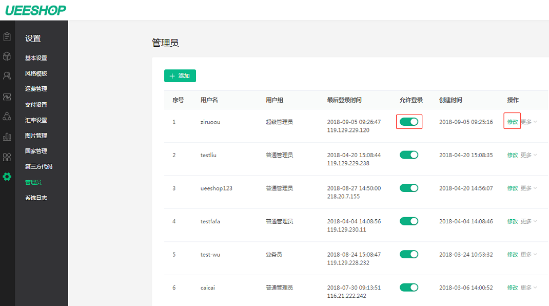
Task: Toggle login permission for ziruoou
Action: tap(409, 122)
